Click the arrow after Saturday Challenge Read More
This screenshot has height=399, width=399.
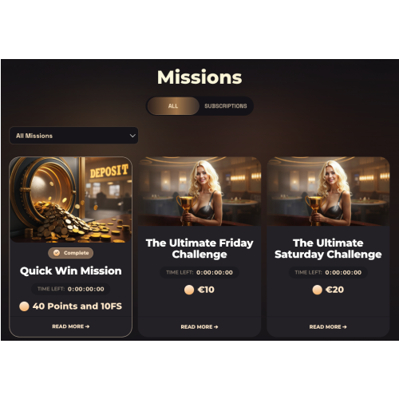tap(345, 327)
